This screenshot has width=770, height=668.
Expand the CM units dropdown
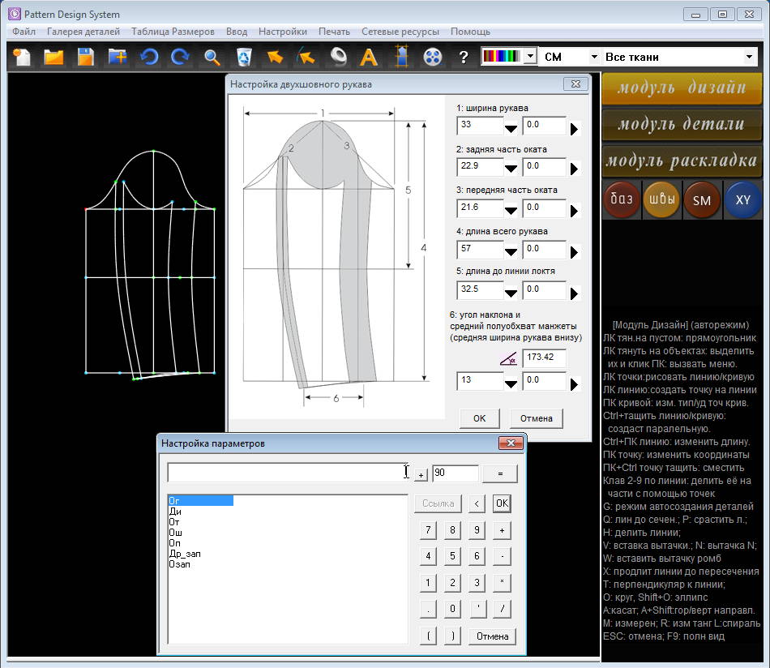[594, 57]
